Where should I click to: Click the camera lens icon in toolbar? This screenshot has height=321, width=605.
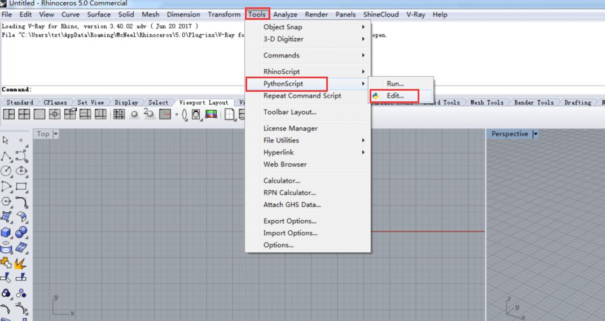coord(184,114)
